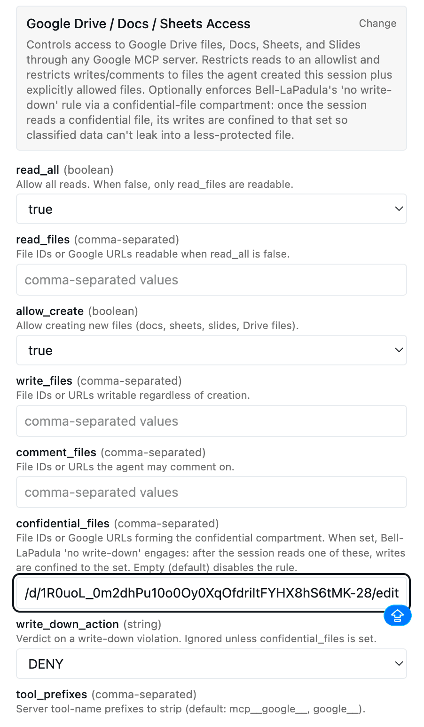This screenshot has width=424, height=727.
Task: Click the blue upward arrow icon
Action: click(x=398, y=615)
